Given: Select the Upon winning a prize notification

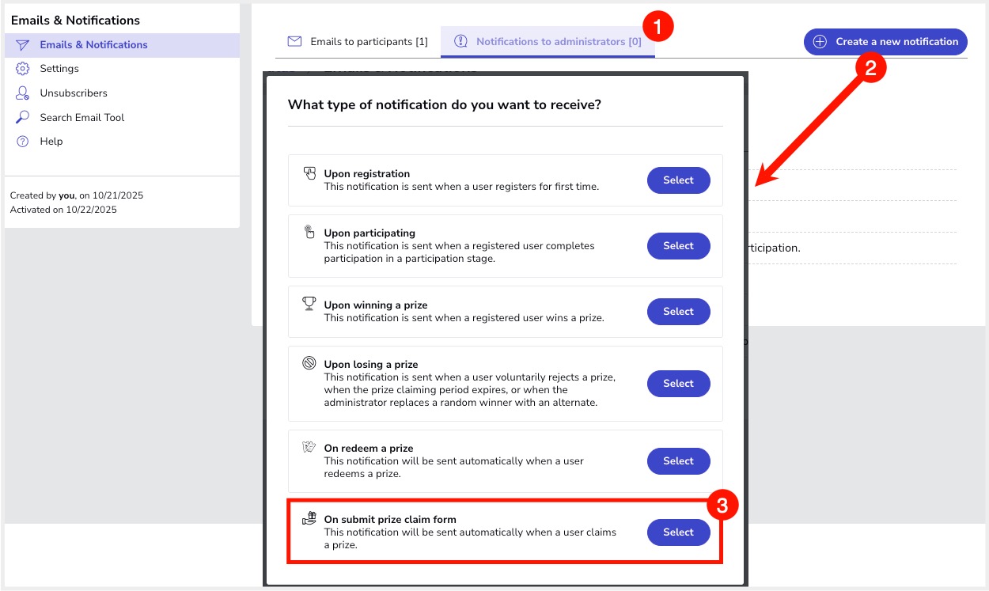Looking at the screenshot, I should 678,312.
